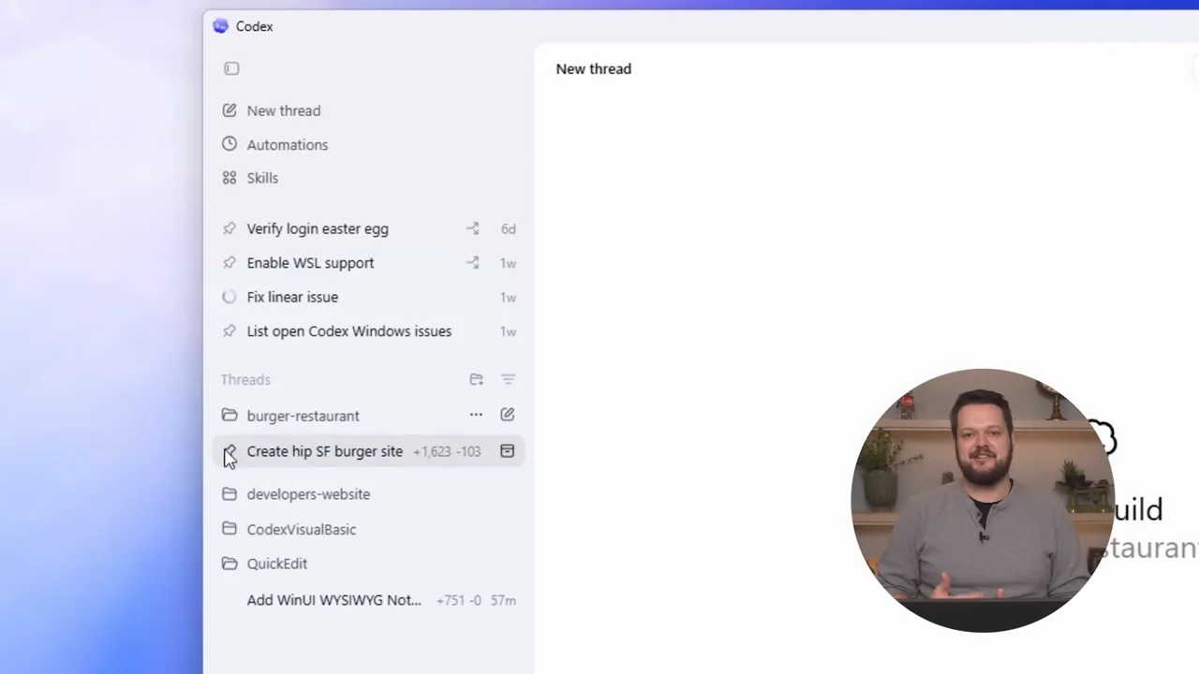Open Enable WSL support thread
1199x674 pixels.
(x=310, y=263)
